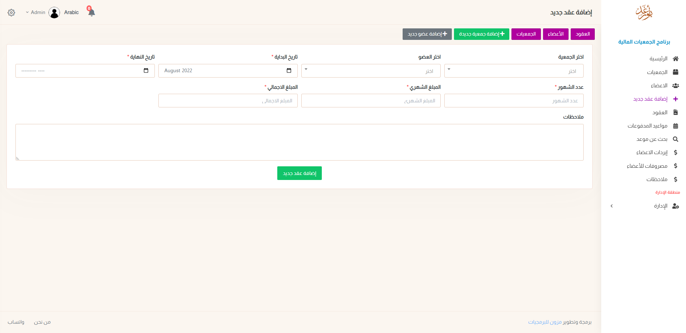Image resolution: width=686 pixels, height=333 pixels.
Task: Open the end date calendar picker icon
Action: pos(146,71)
